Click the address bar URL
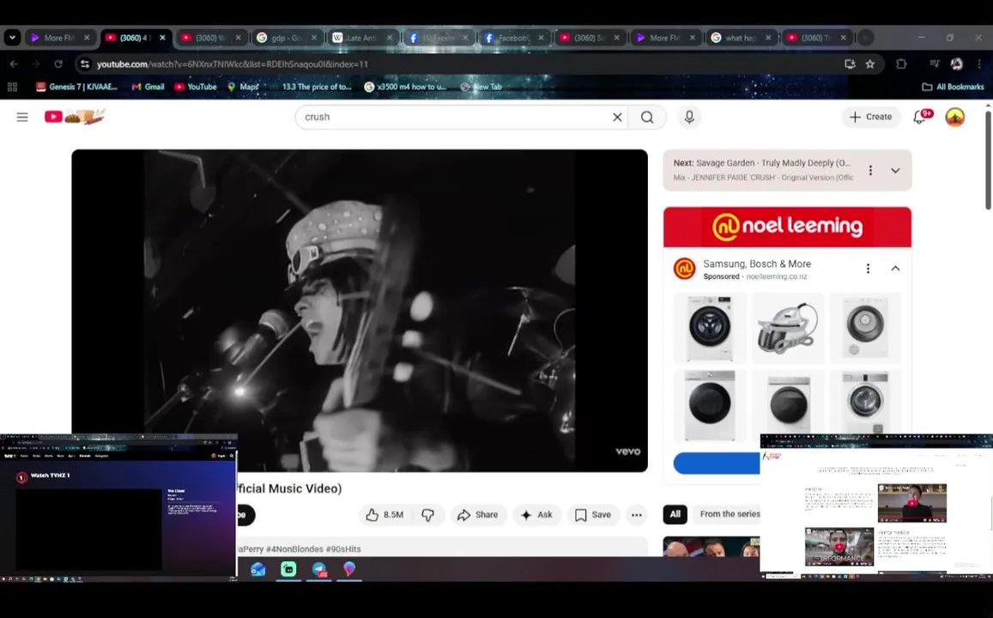 232,64
